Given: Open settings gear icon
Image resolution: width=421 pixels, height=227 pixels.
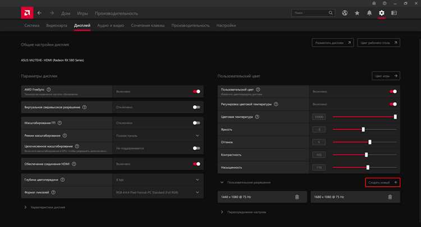Looking at the screenshot, I should (382, 13).
